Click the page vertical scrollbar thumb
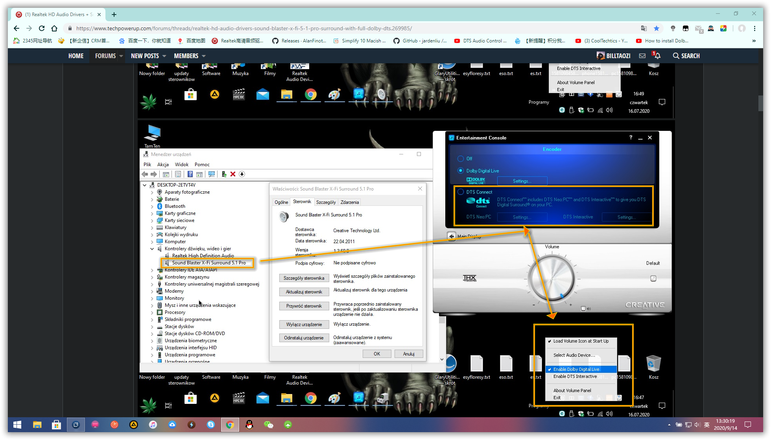 760,103
